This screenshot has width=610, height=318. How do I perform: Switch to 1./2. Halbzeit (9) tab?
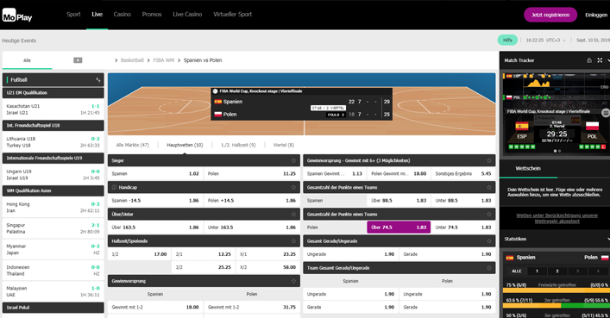[238, 145]
